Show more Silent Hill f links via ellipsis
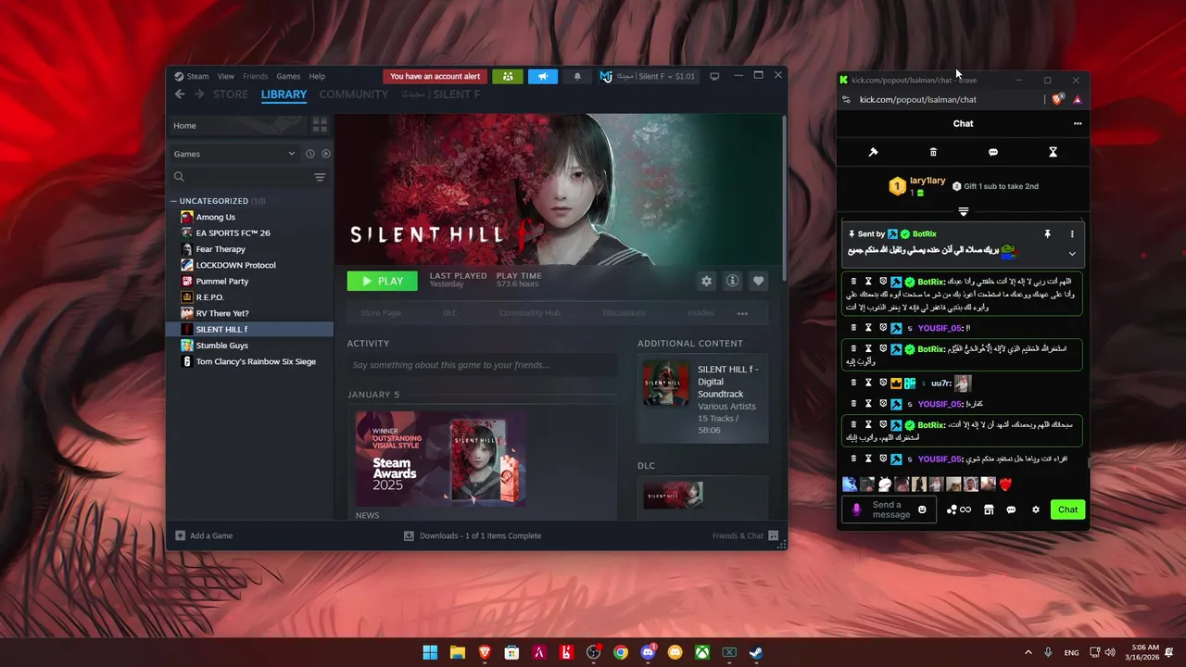This screenshot has width=1186, height=667. click(741, 313)
